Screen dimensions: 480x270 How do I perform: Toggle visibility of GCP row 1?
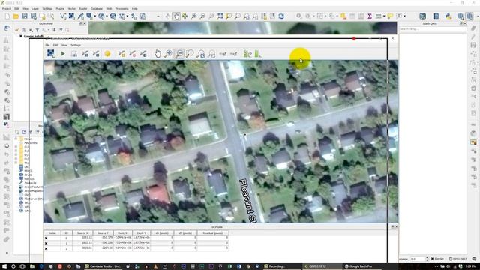point(46,243)
